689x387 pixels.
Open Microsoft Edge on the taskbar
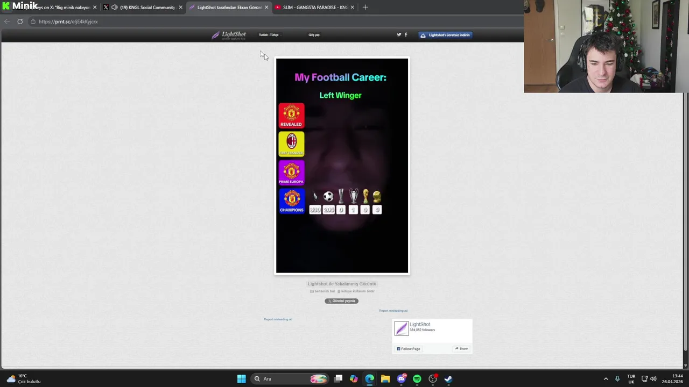click(x=369, y=379)
